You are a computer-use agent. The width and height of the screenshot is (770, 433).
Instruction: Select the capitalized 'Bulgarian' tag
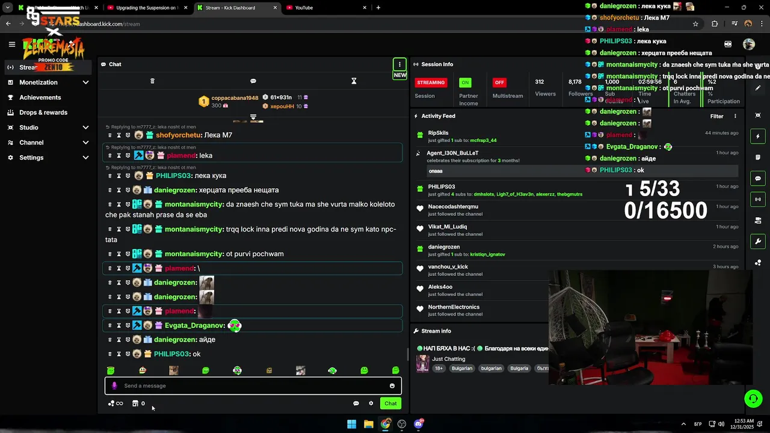click(462, 369)
